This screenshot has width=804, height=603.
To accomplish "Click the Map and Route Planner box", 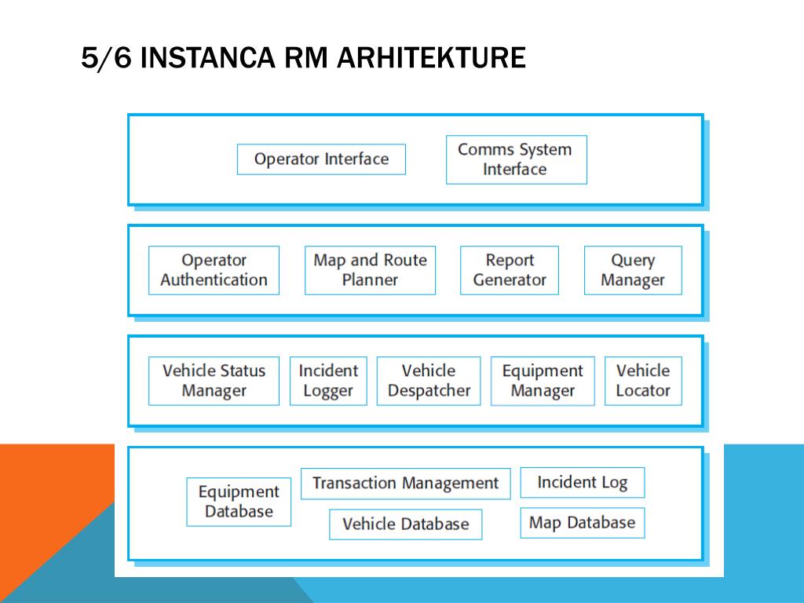I will (371, 270).
